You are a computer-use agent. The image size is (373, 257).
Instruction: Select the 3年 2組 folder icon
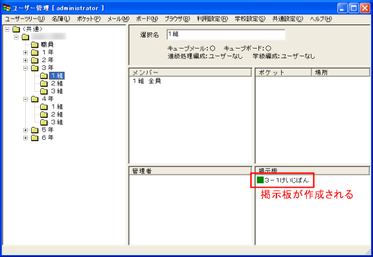44,84
